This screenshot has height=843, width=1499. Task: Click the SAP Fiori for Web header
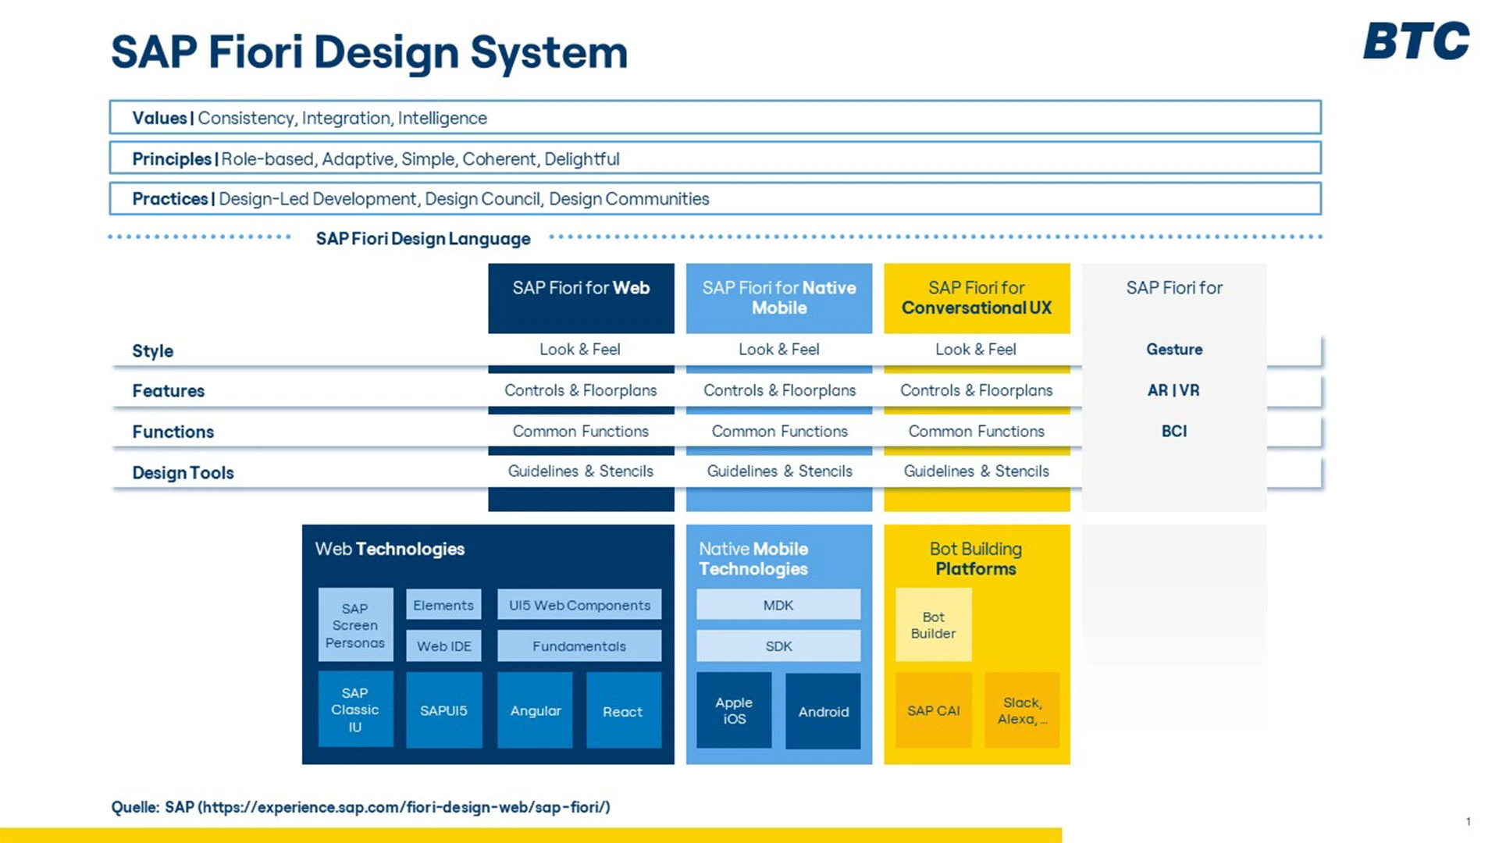click(581, 298)
